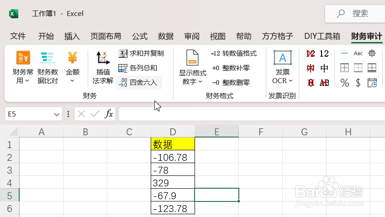Switch to the 方方格子 tab
Screen dimensions: 385x217
click(278, 36)
